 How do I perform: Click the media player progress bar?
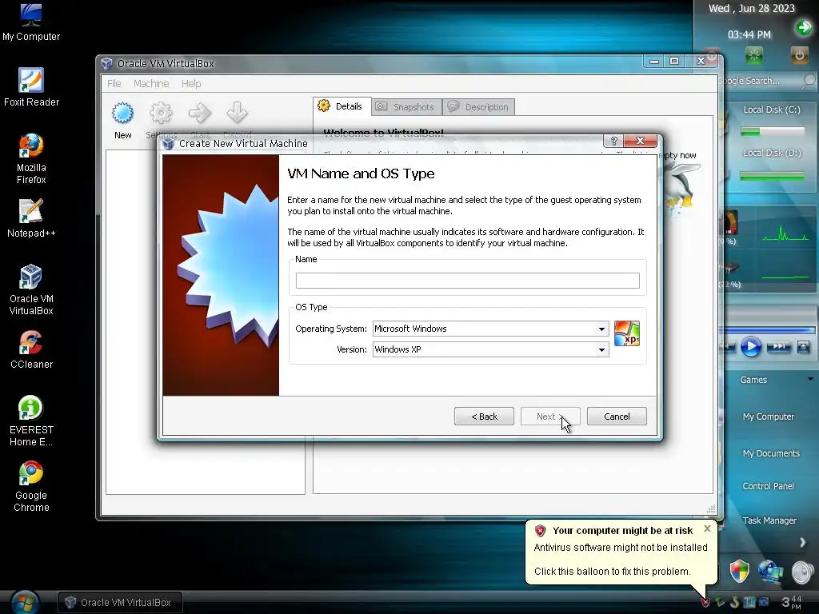(767, 330)
